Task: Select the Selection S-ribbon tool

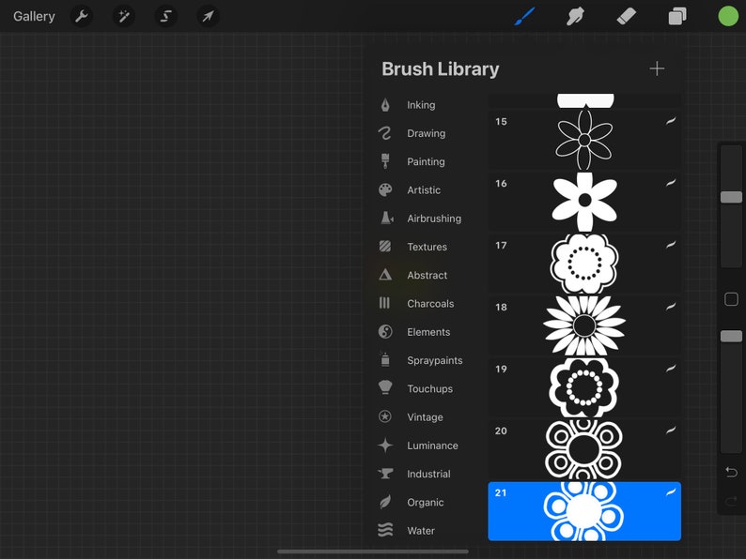Action: 165,17
